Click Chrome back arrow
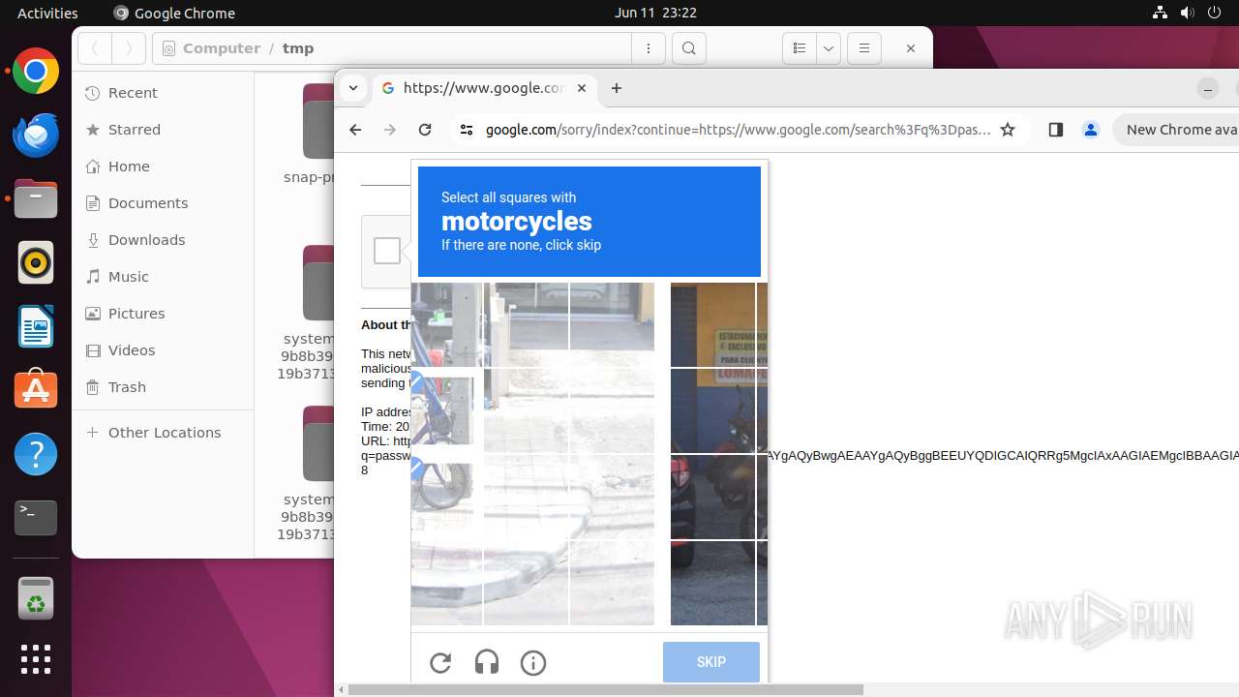Viewport: 1239px width, 697px height. pos(355,130)
